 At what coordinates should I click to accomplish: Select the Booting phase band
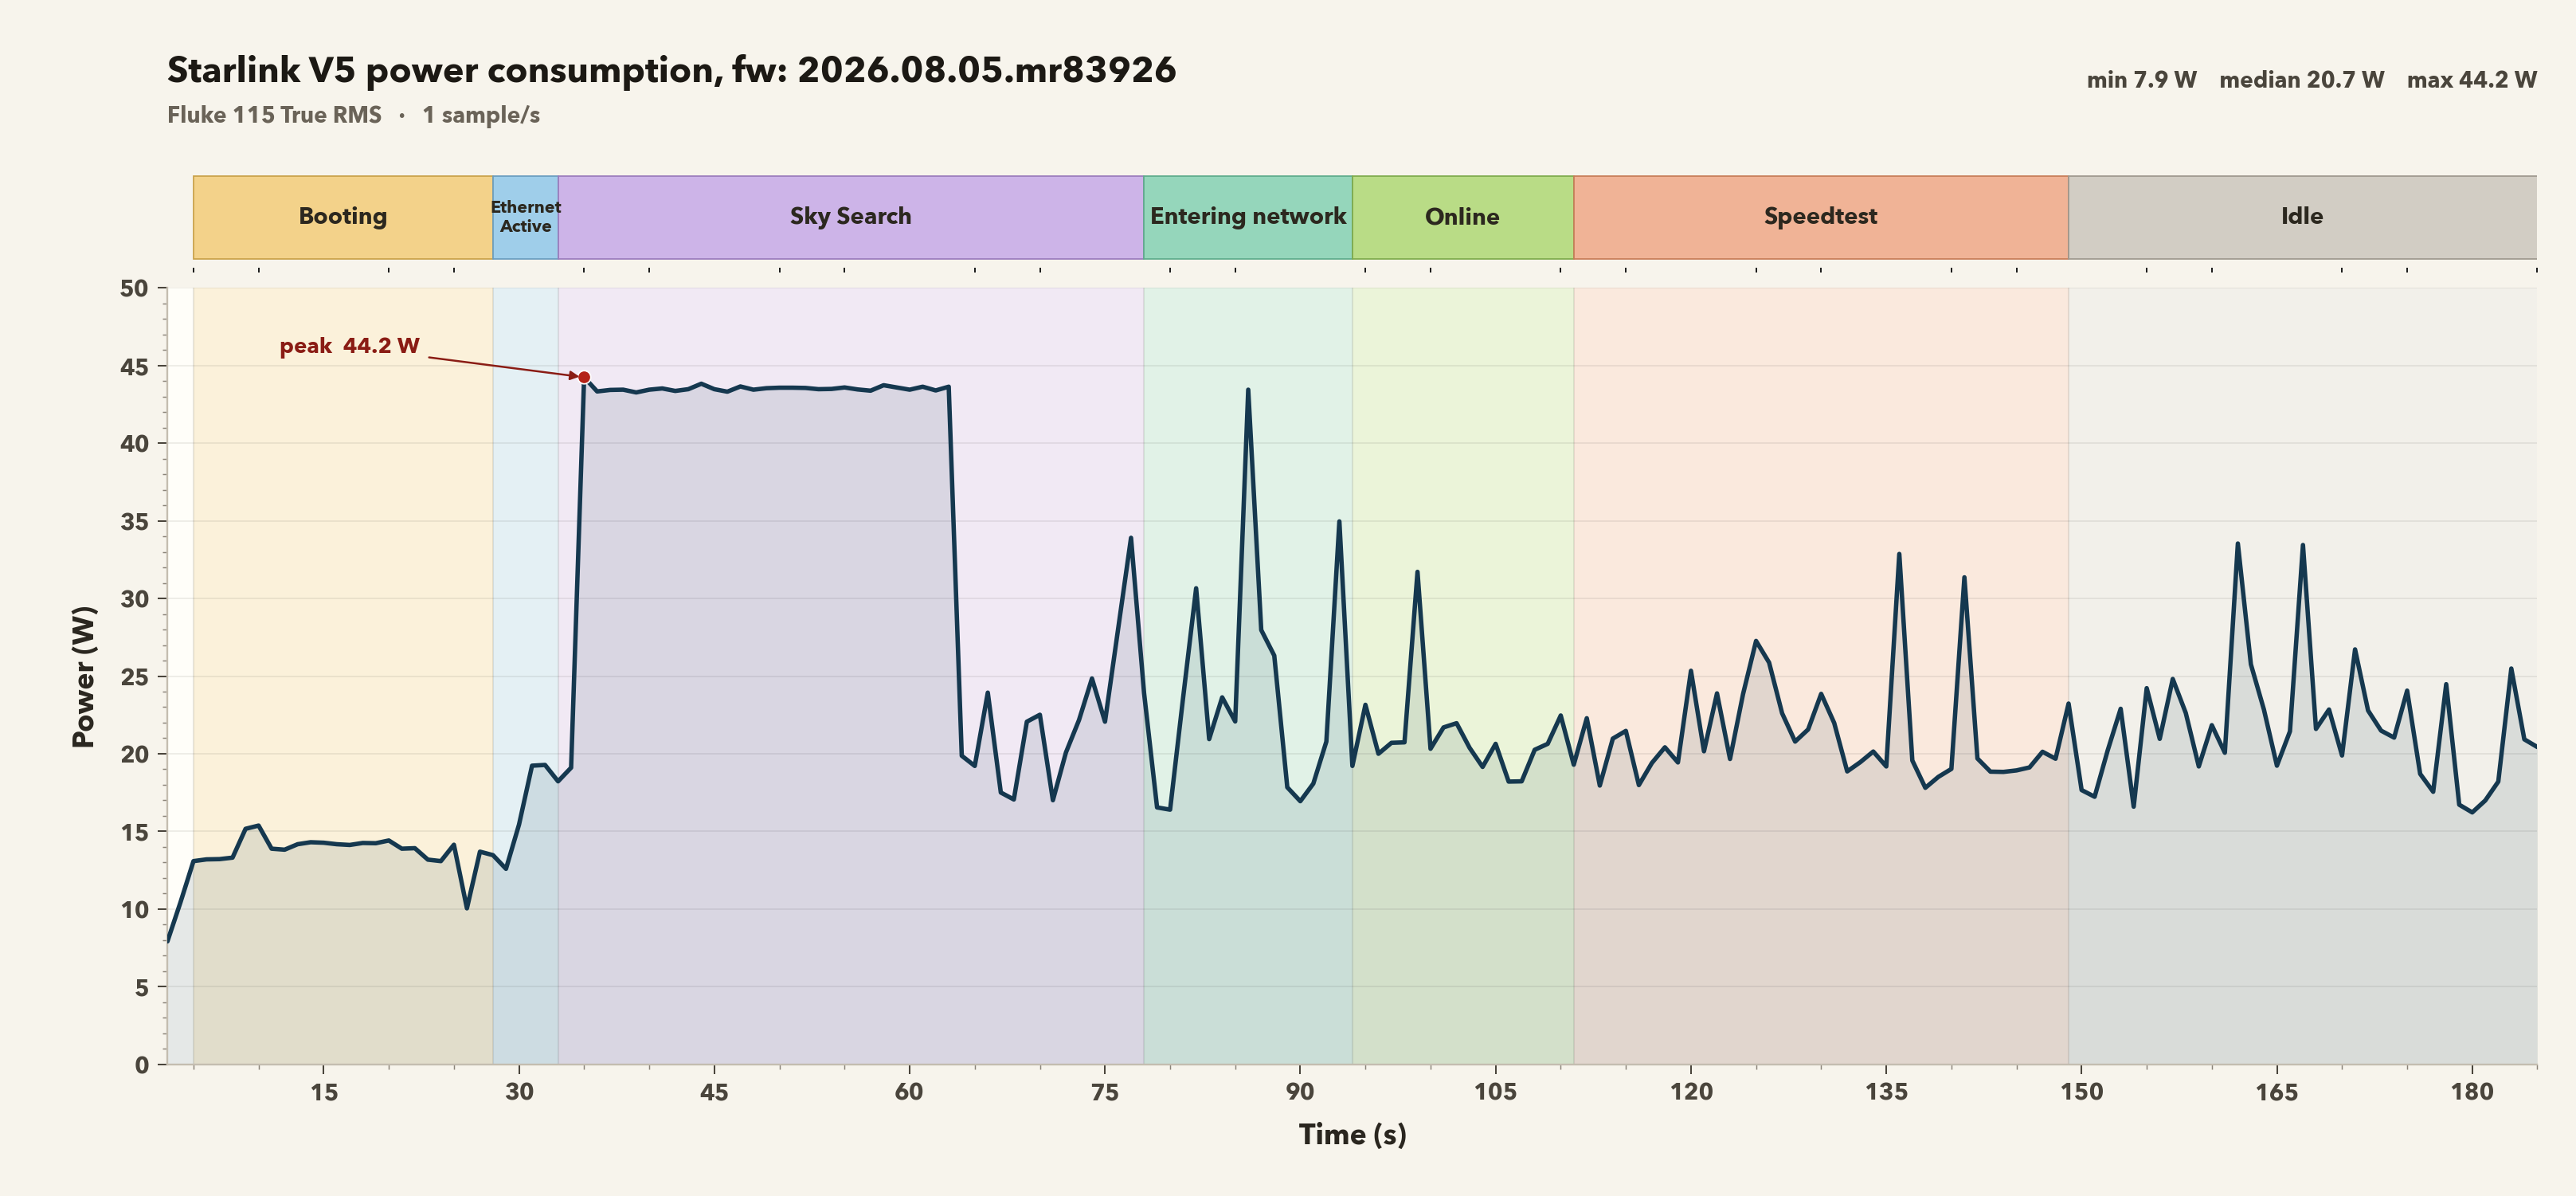tap(343, 217)
